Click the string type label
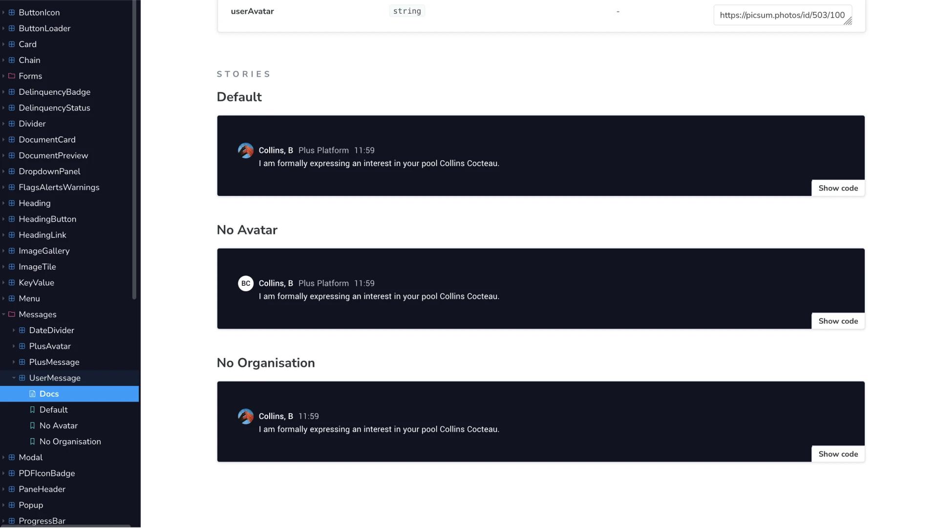Image resolution: width=938 pixels, height=528 pixels. tap(407, 11)
